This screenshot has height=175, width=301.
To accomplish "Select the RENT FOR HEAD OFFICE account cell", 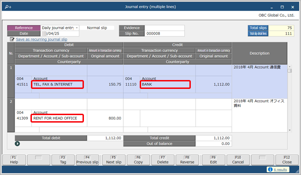I will 57,118.
